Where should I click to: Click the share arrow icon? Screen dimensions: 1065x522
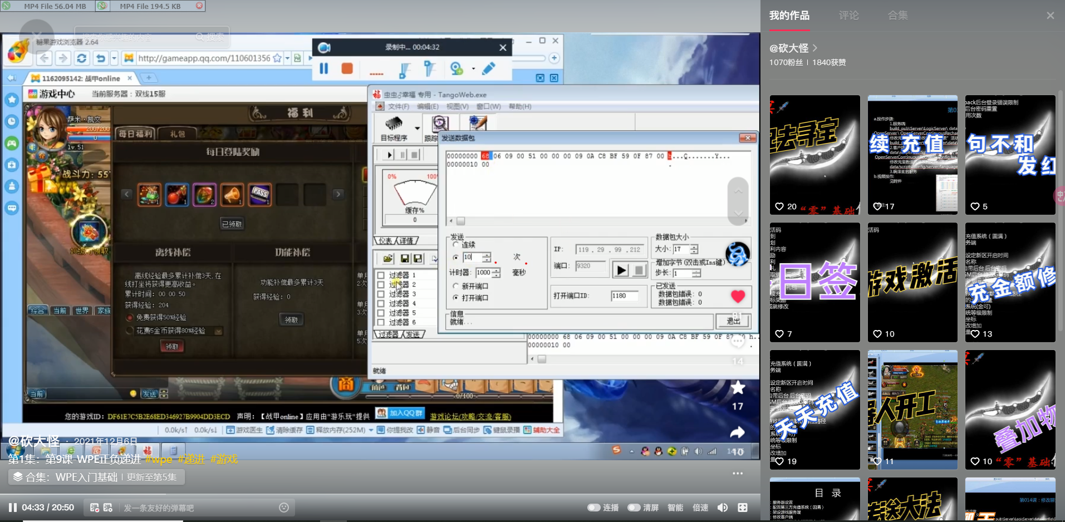click(738, 432)
